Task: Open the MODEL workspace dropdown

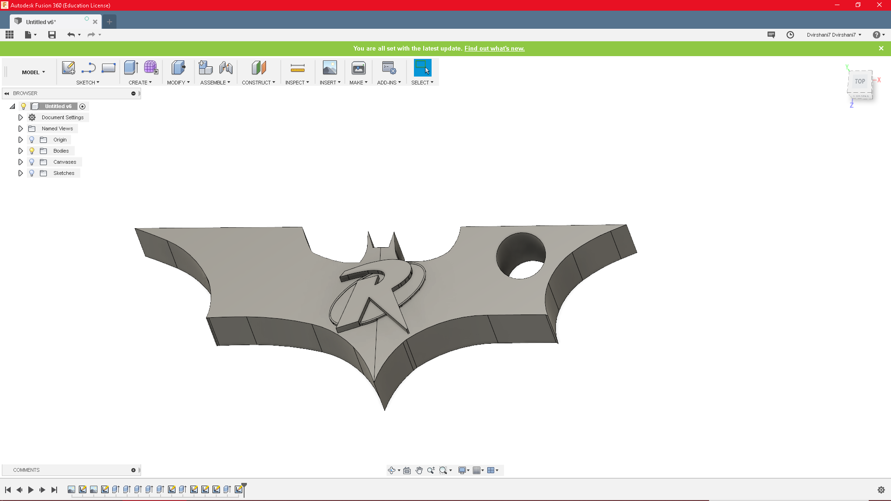Action: coord(33,72)
